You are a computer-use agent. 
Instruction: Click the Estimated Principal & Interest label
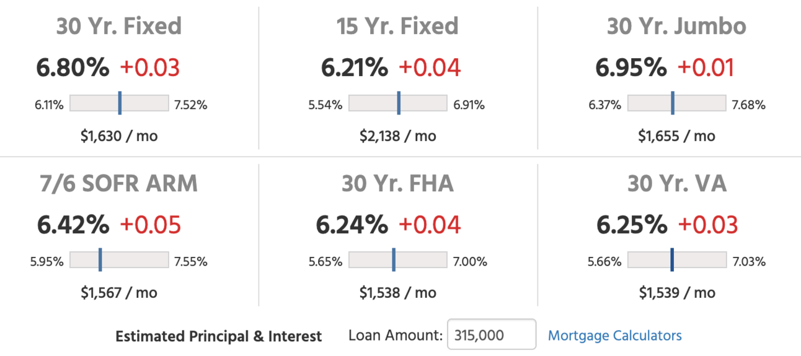(219, 336)
